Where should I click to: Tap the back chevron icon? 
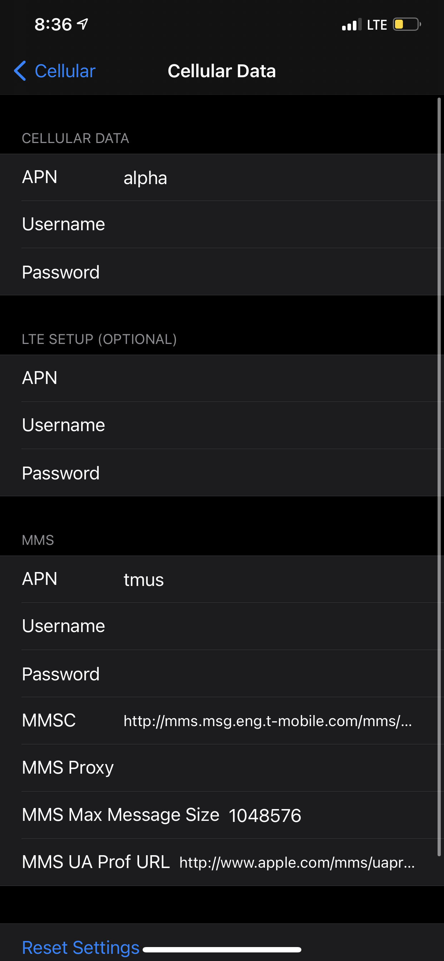(20, 71)
